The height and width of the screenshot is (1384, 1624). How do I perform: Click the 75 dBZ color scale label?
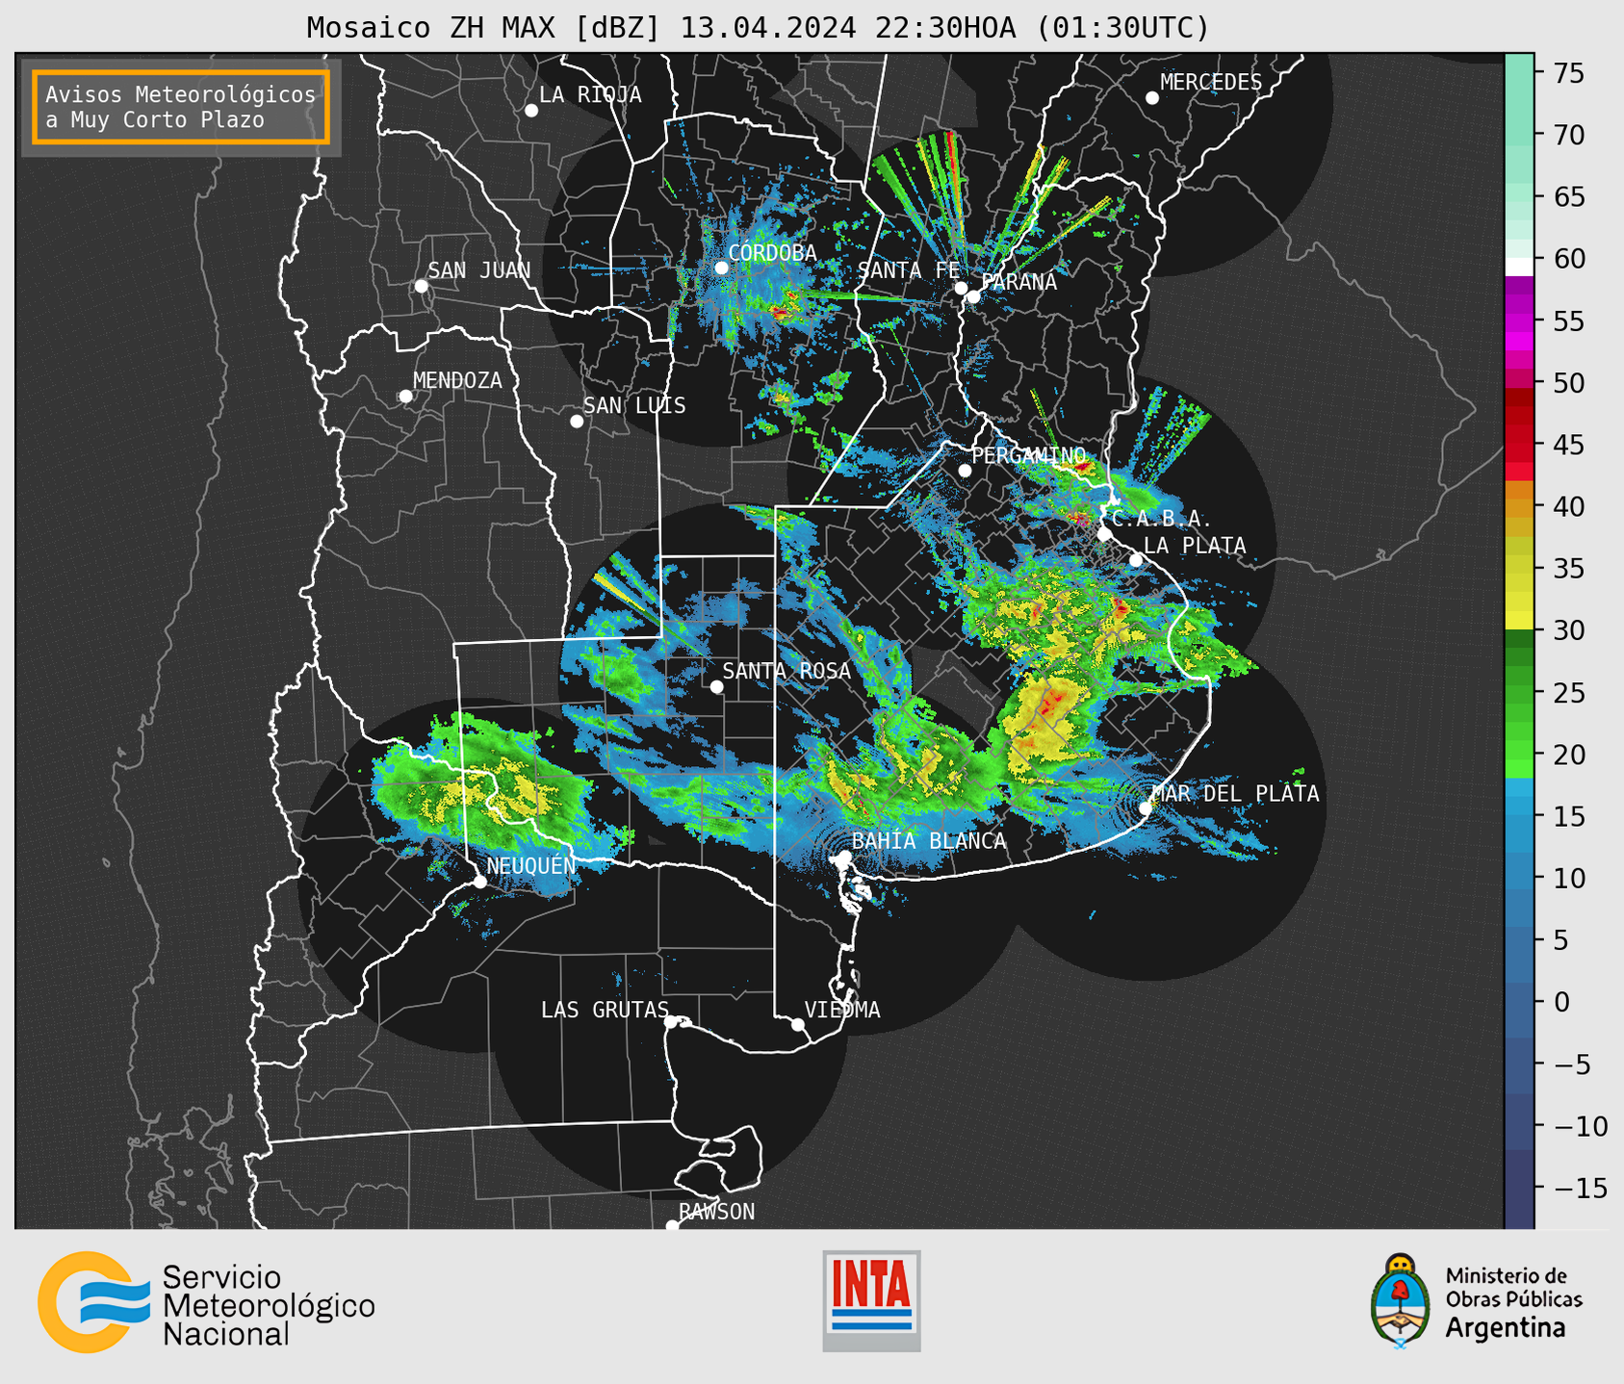pyautogui.click(x=1569, y=73)
